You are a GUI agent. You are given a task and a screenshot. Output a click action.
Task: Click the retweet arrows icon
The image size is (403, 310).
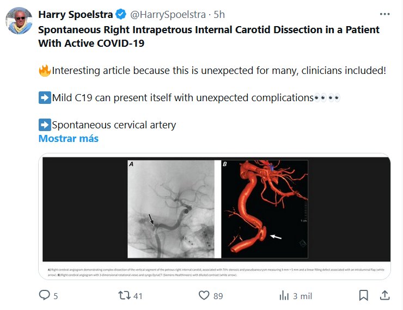click(x=124, y=295)
